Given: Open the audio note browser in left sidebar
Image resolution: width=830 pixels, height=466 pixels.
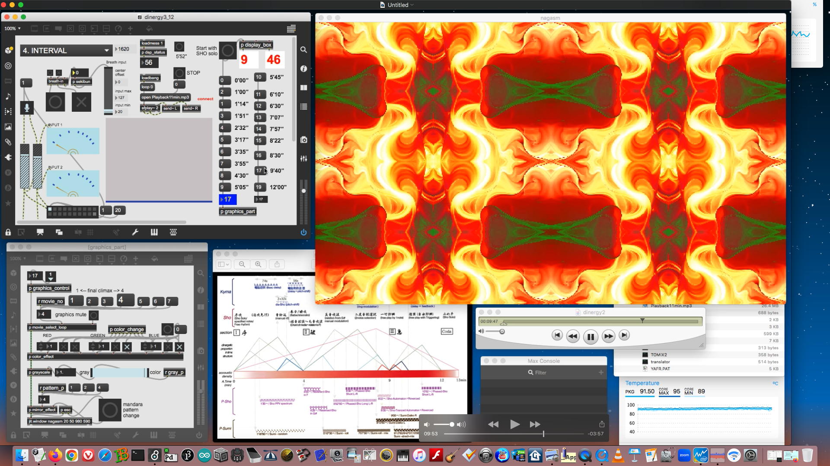Looking at the screenshot, I should (x=8, y=96).
